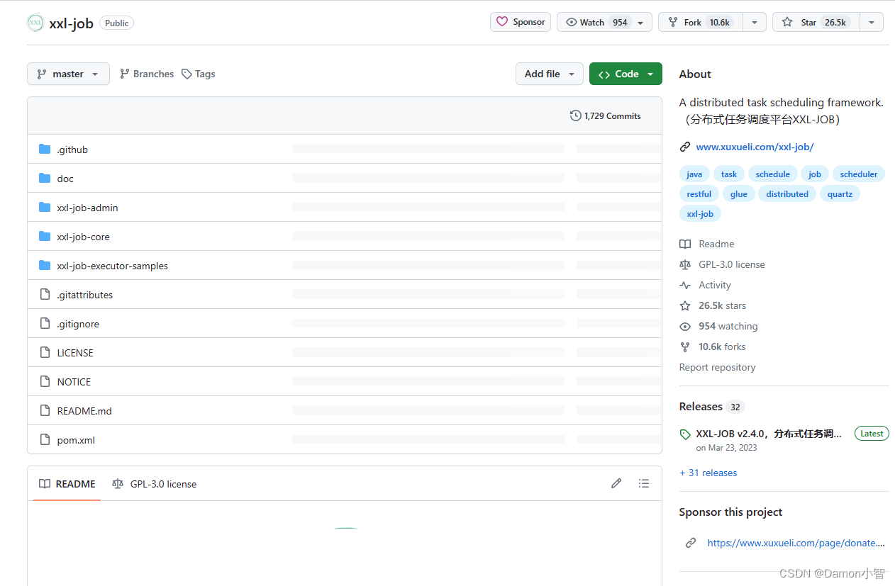Open the xuxueli.com donate sponsor link
Image resolution: width=895 pixels, height=586 pixels.
[796, 543]
